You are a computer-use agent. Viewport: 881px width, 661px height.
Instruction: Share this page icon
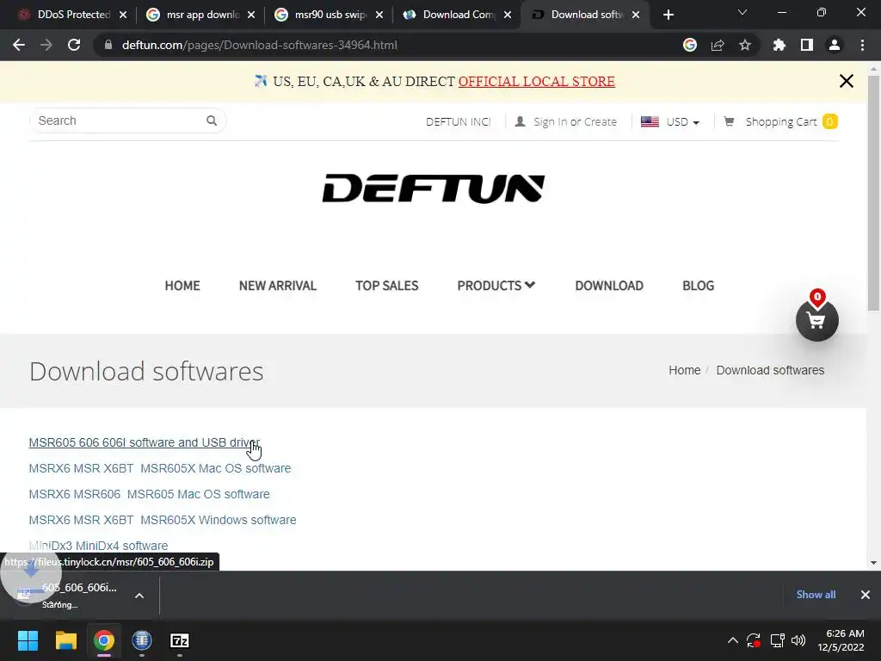click(x=718, y=45)
